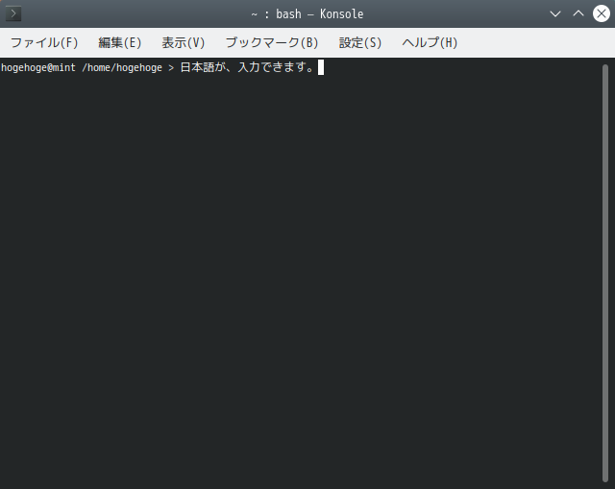Click the terminal cursor block
Viewport: 615px width, 489px height.
321,67
